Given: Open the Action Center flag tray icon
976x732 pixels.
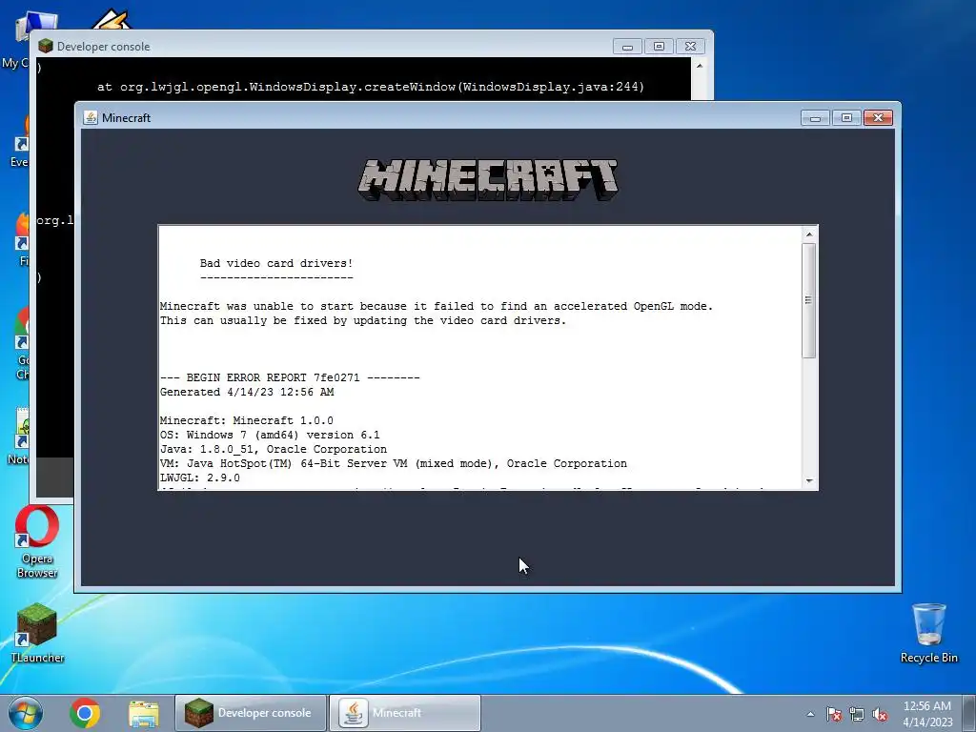Looking at the screenshot, I should [834, 714].
